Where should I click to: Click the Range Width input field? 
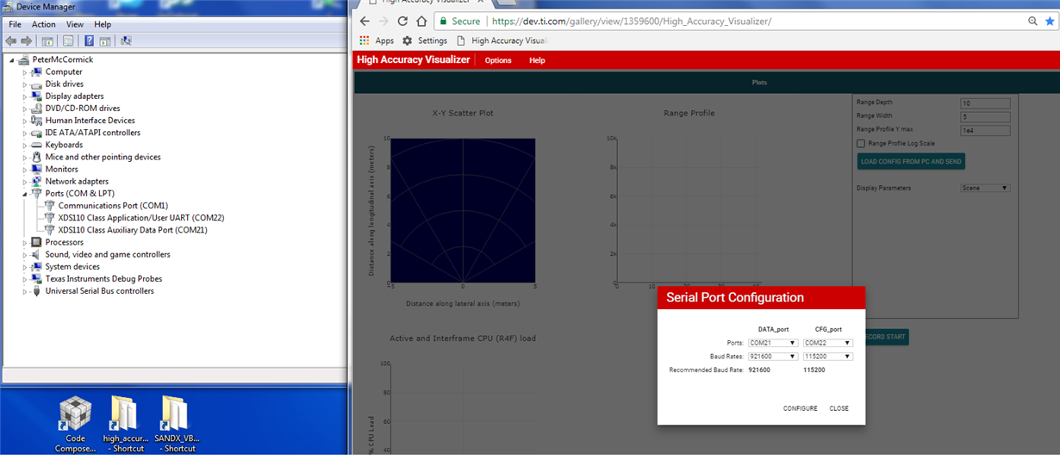pyautogui.click(x=985, y=117)
